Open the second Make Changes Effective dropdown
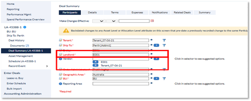Image resolution: width=251 pixels, height=101 pixels. 112,21
